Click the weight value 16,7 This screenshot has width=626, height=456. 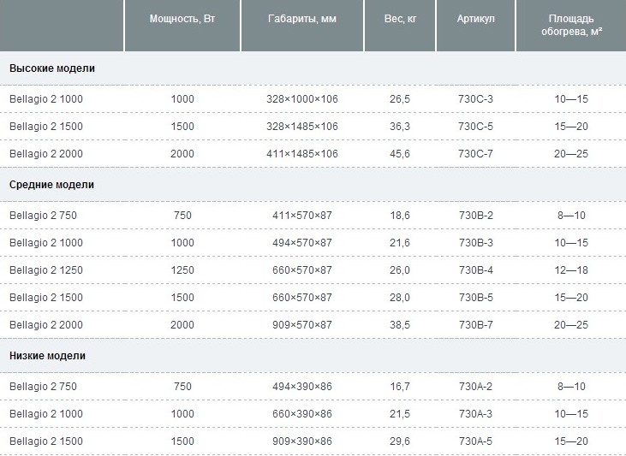click(x=400, y=386)
